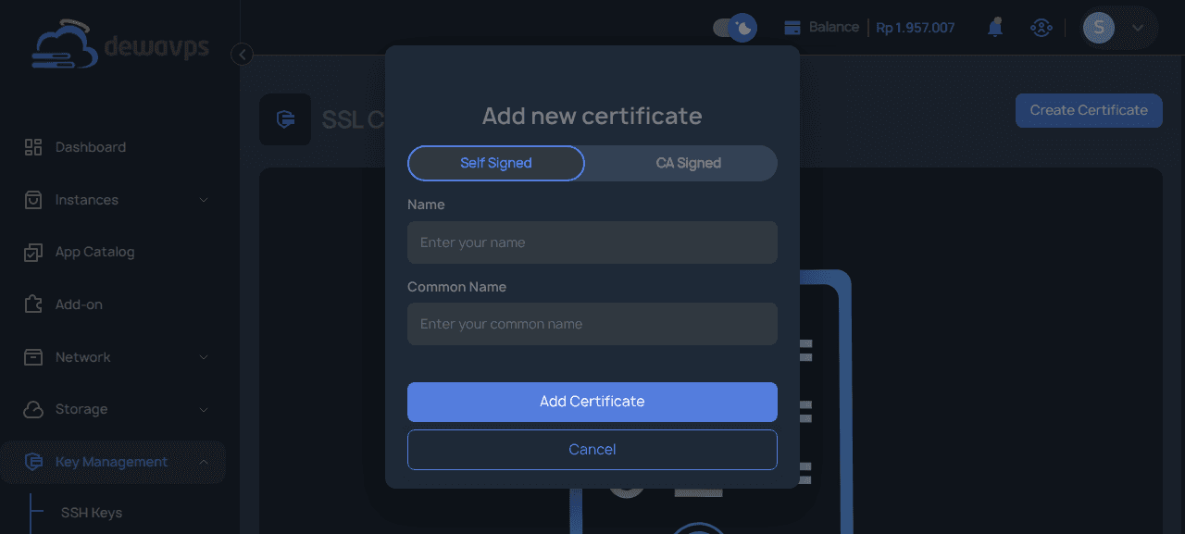Switch to the CA Signed option
This screenshot has height=534, width=1185.
pos(688,163)
